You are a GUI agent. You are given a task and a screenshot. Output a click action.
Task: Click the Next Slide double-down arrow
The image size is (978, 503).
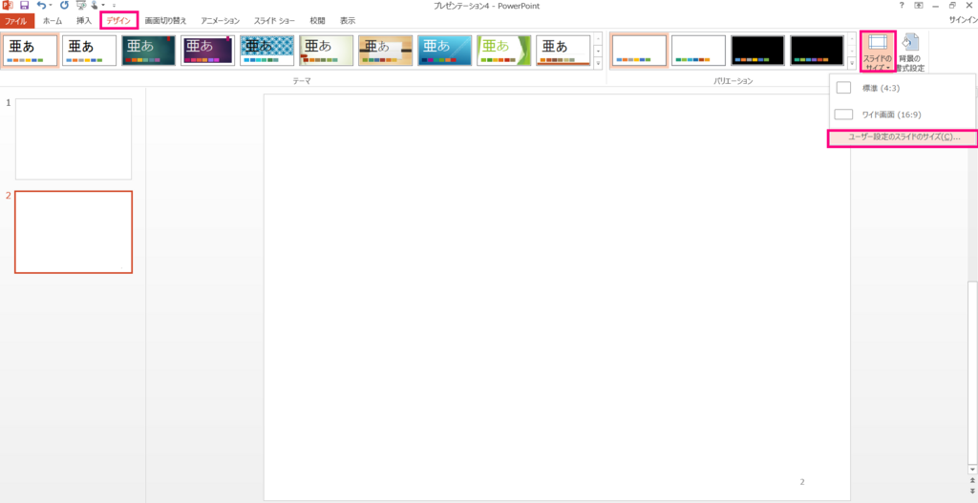[971, 492]
